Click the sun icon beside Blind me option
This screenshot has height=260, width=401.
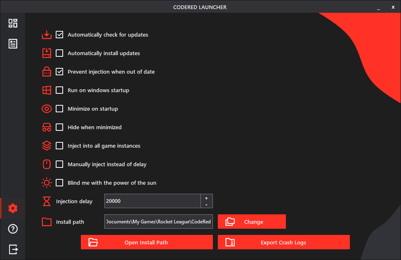click(47, 183)
